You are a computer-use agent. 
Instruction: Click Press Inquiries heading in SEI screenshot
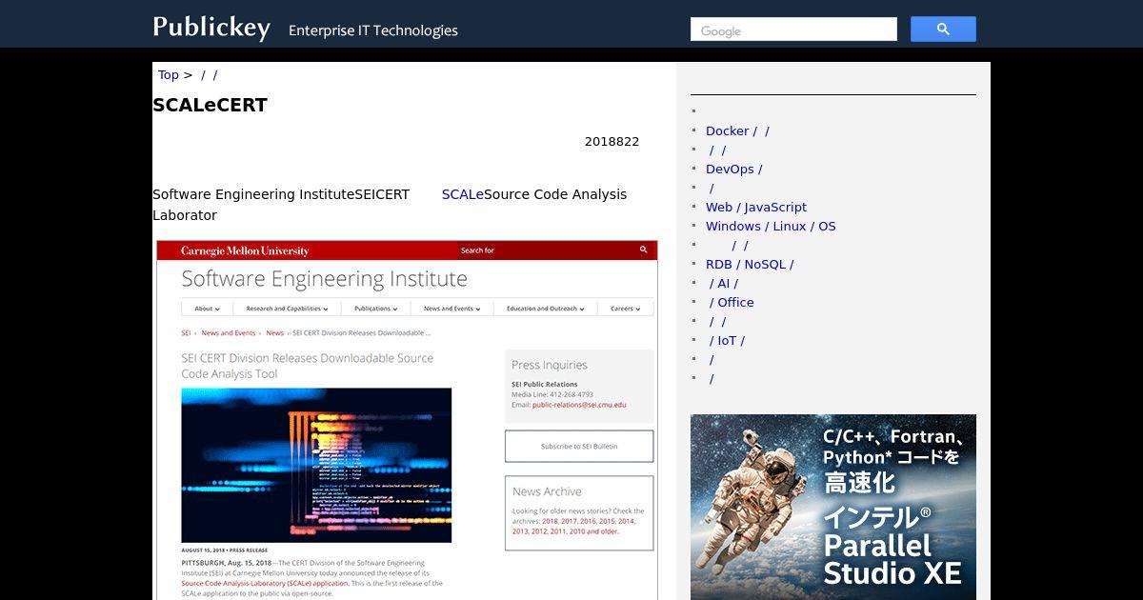coord(550,365)
